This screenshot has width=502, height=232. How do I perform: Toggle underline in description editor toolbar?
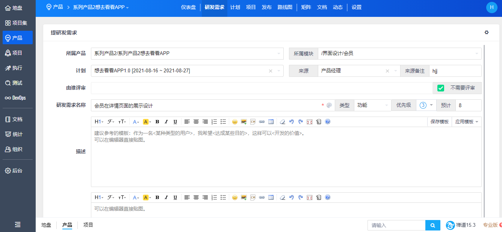point(175,122)
